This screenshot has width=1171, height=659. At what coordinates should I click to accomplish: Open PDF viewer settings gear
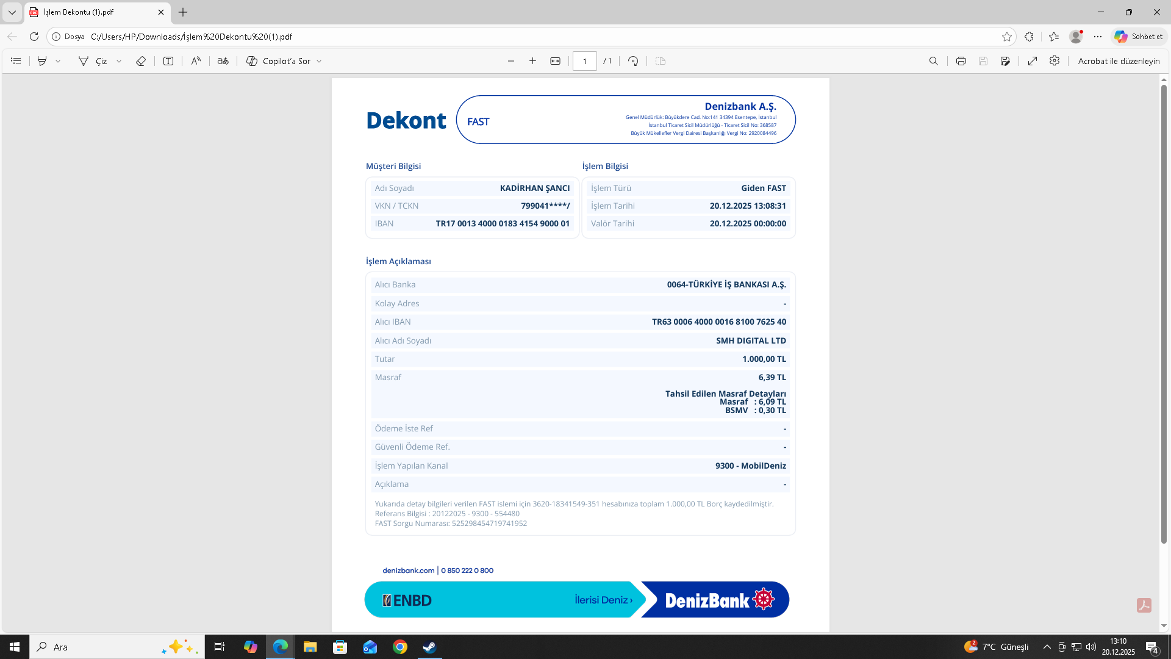pos(1055,61)
